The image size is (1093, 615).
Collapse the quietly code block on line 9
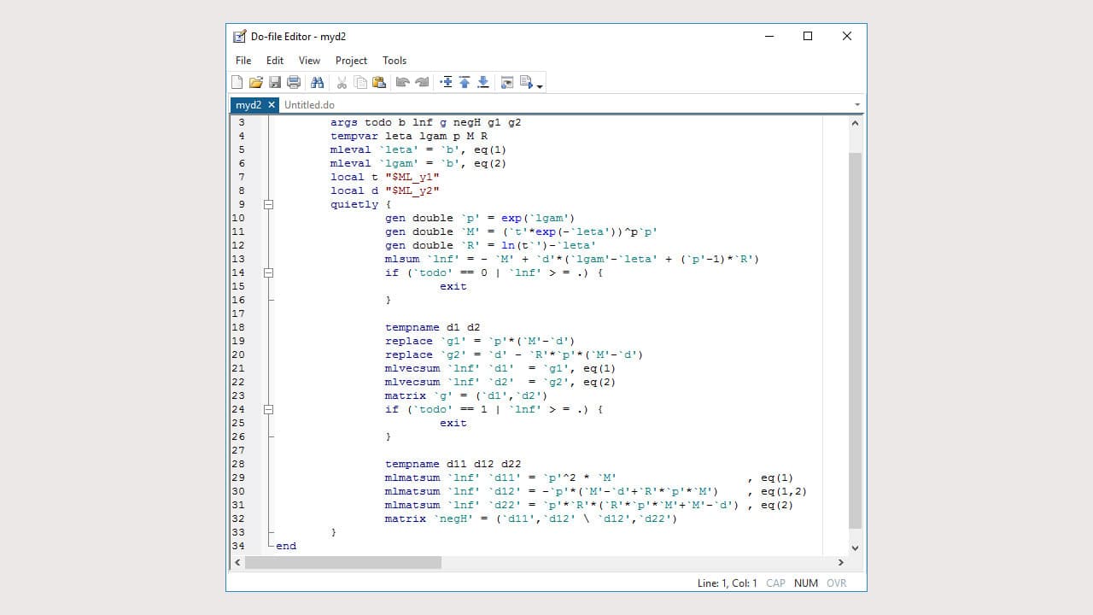coord(268,204)
